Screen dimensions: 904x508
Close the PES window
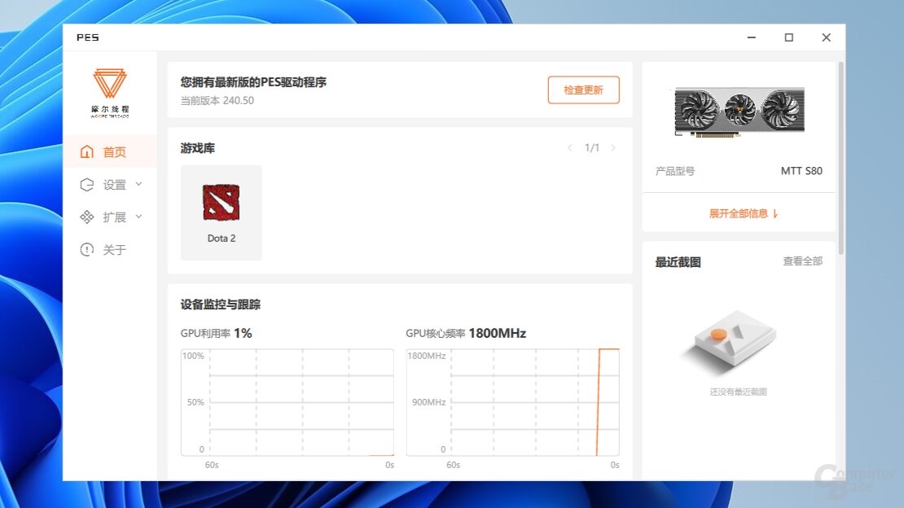(826, 37)
